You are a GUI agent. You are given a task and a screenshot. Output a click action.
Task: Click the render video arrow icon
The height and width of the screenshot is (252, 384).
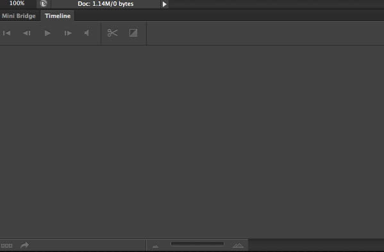24,245
